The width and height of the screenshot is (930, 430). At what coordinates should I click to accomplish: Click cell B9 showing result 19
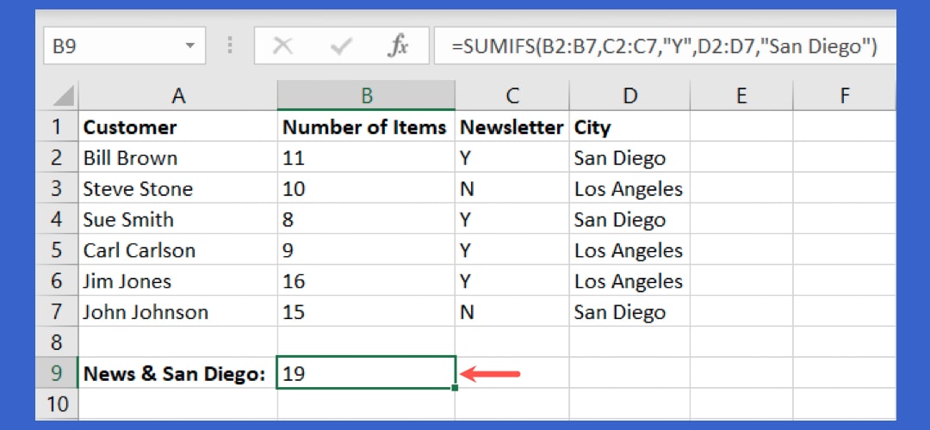click(x=366, y=373)
